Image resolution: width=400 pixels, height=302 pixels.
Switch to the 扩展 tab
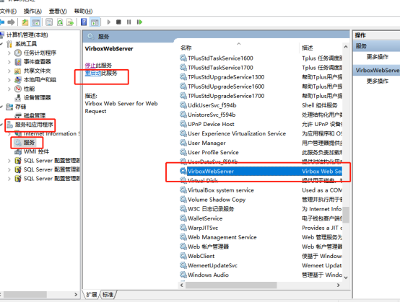coord(91,295)
